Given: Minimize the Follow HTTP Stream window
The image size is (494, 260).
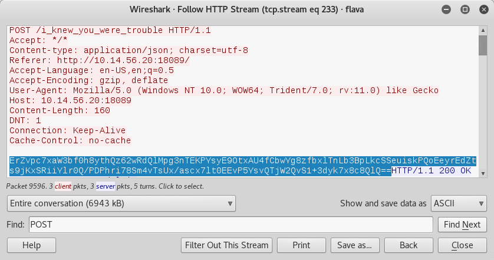Looking at the screenshot, I should (x=446, y=9).
